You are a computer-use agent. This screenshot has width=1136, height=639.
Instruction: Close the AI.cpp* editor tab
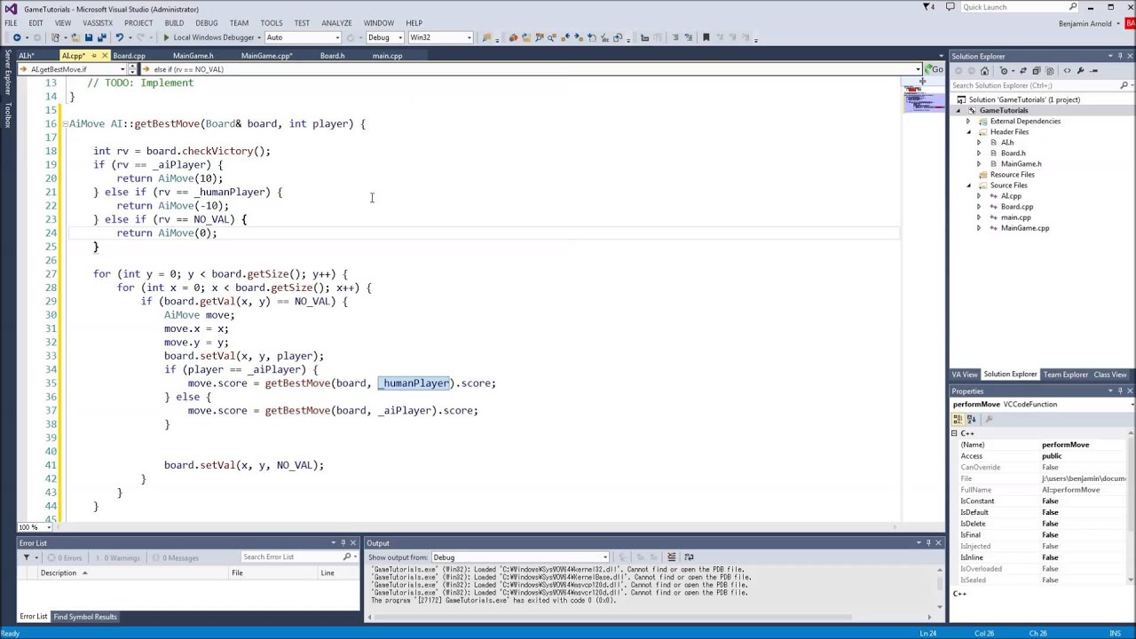click(x=104, y=56)
